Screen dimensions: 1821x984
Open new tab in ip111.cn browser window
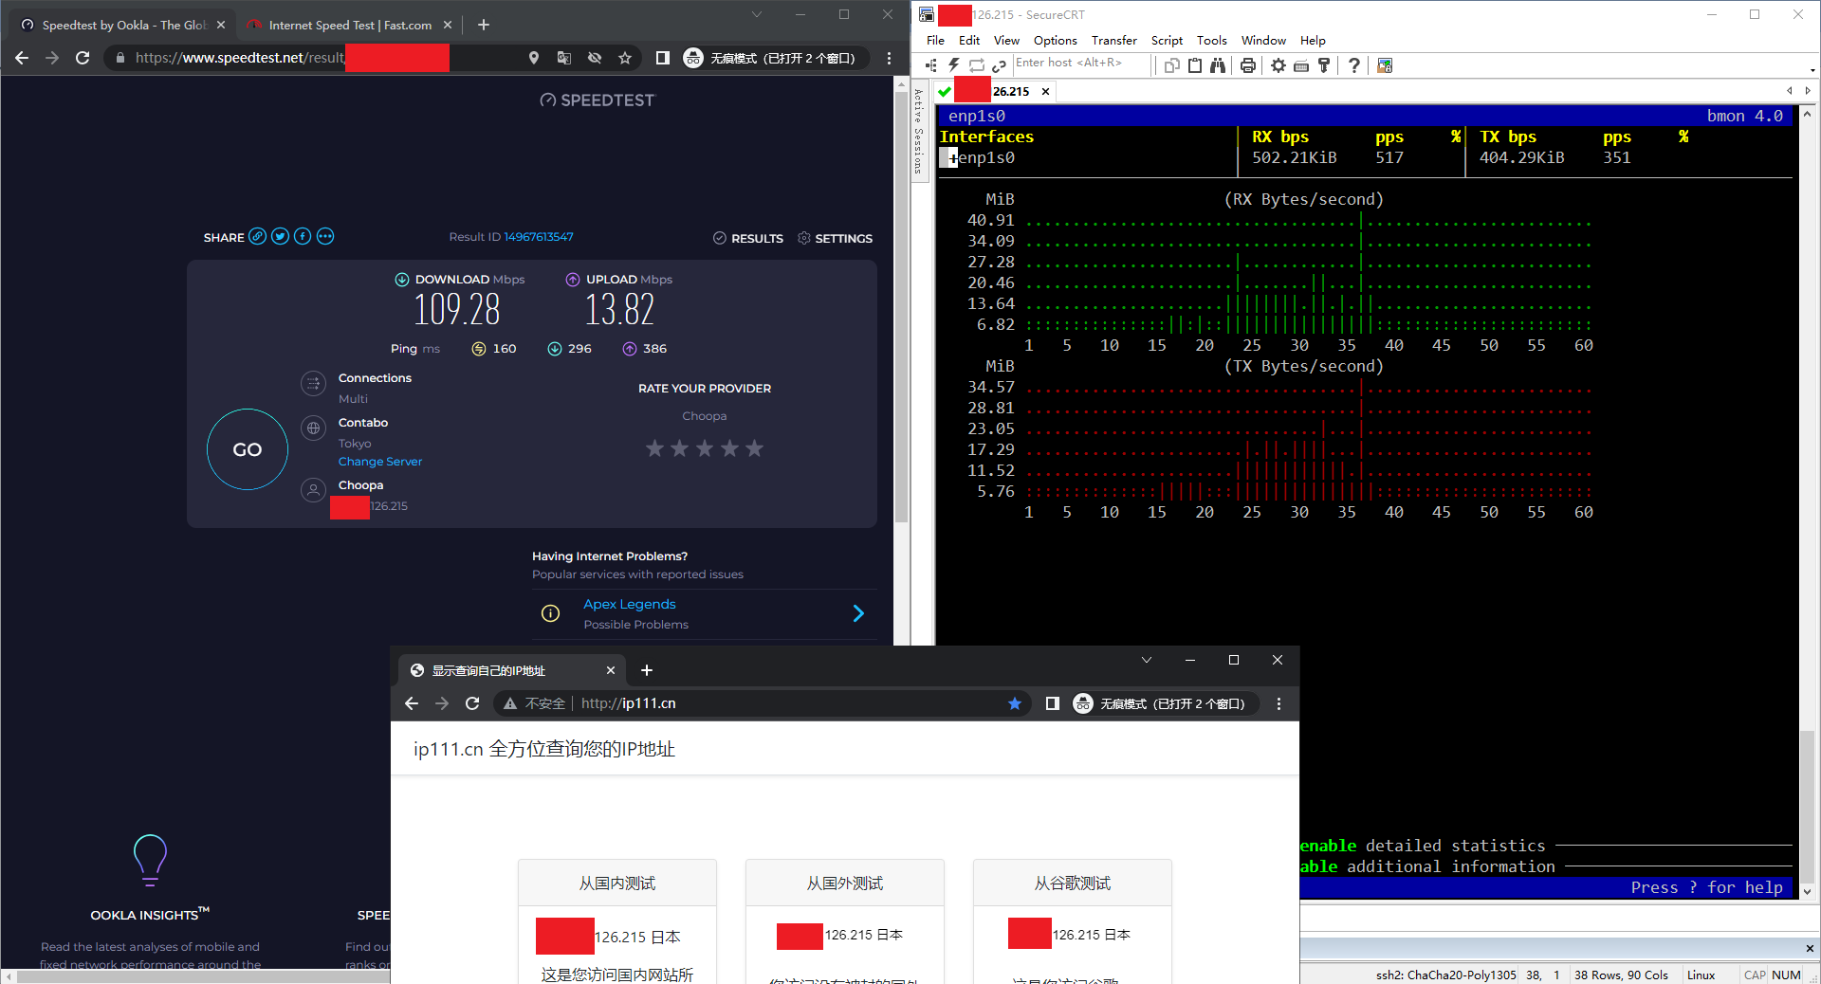click(x=647, y=670)
